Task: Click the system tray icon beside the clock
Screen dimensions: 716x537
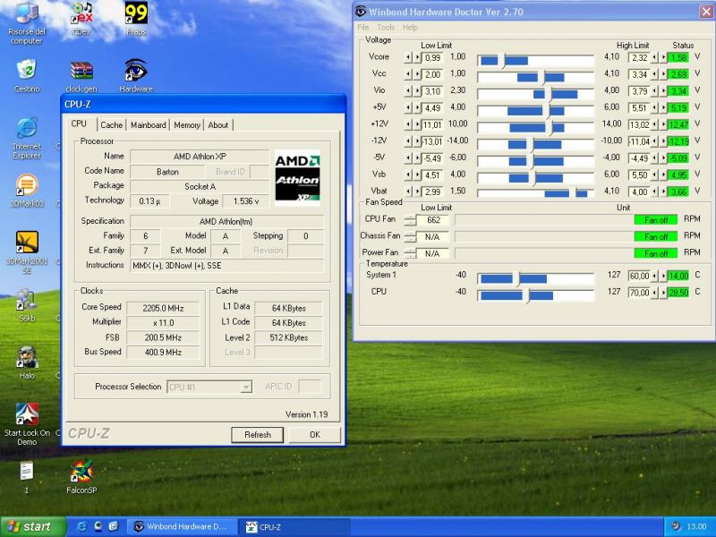Action: (677, 526)
